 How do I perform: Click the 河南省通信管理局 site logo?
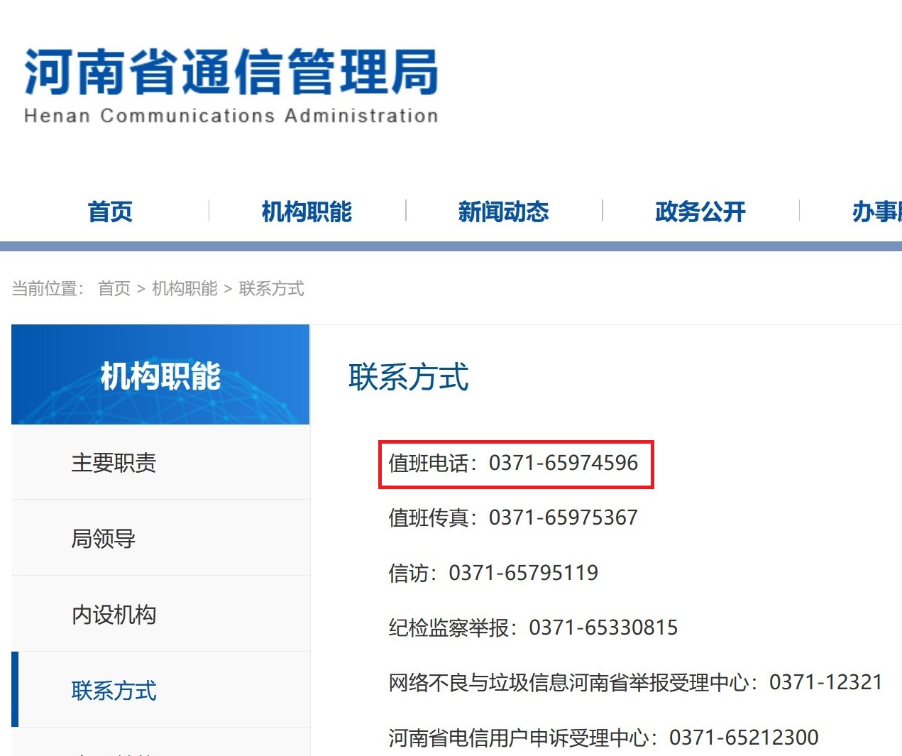[231, 85]
